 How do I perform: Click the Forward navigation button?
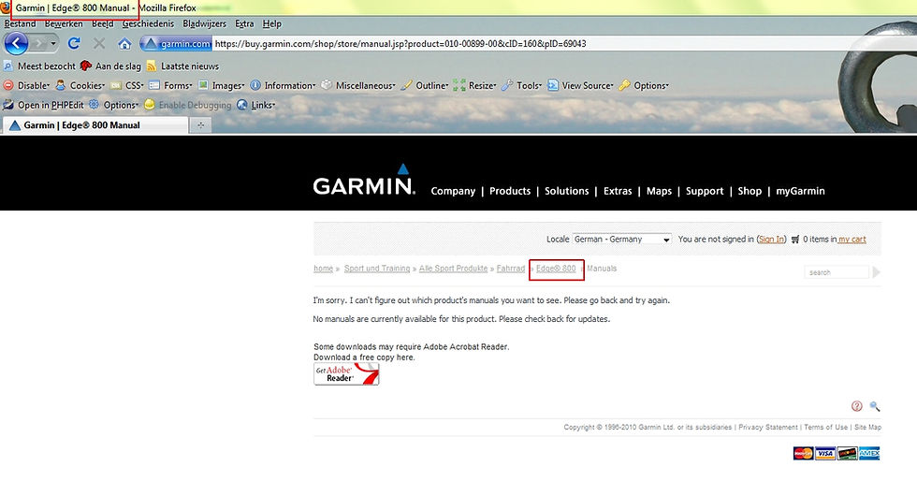click(39, 43)
